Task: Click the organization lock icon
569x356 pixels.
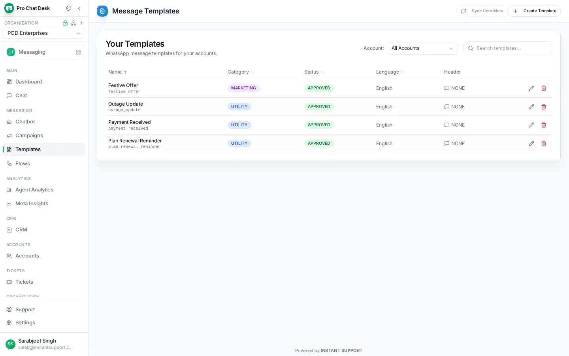Action: pos(65,23)
